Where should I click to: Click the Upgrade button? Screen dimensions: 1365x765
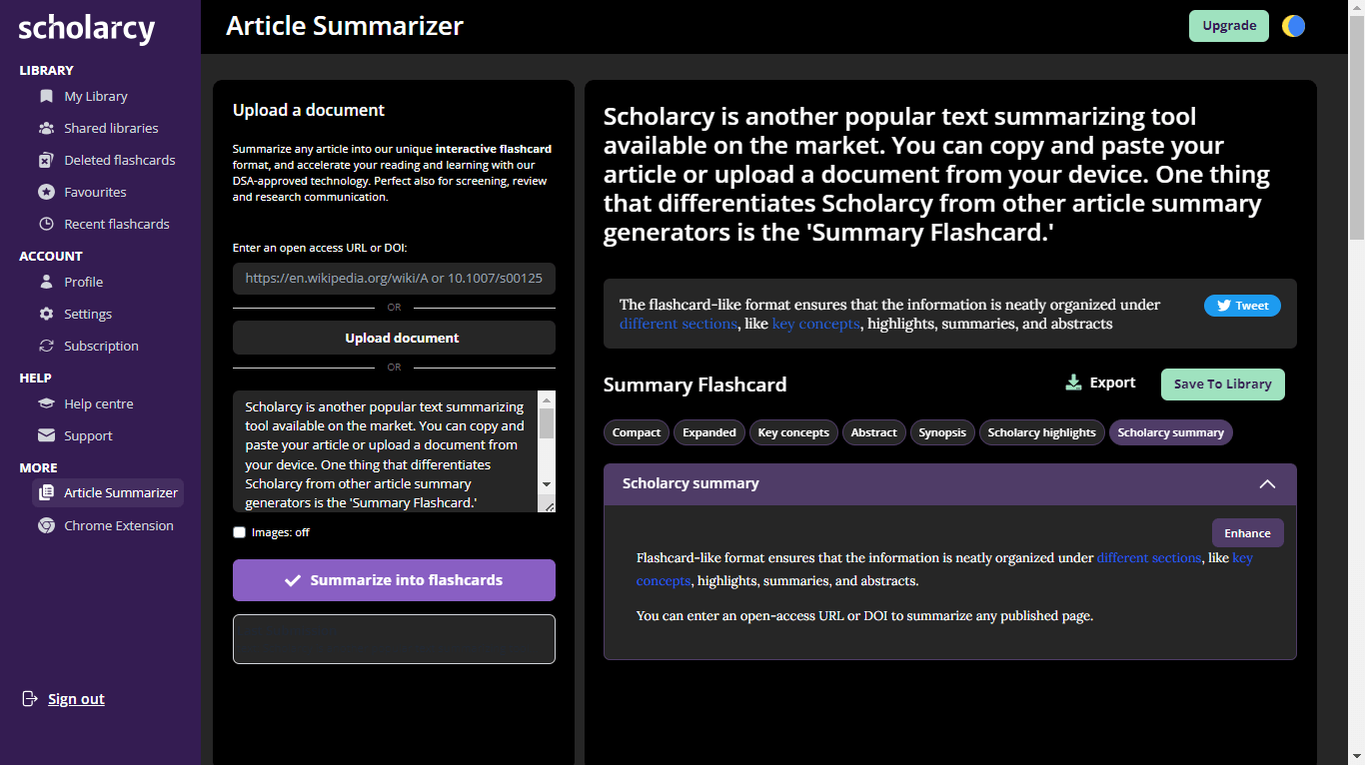1229,26
